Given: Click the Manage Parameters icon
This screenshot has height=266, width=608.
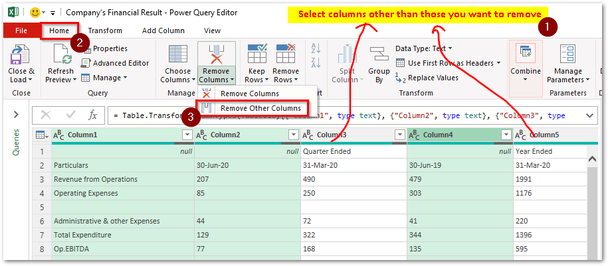Looking at the screenshot, I should pyautogui.click(x=568, y=54).
